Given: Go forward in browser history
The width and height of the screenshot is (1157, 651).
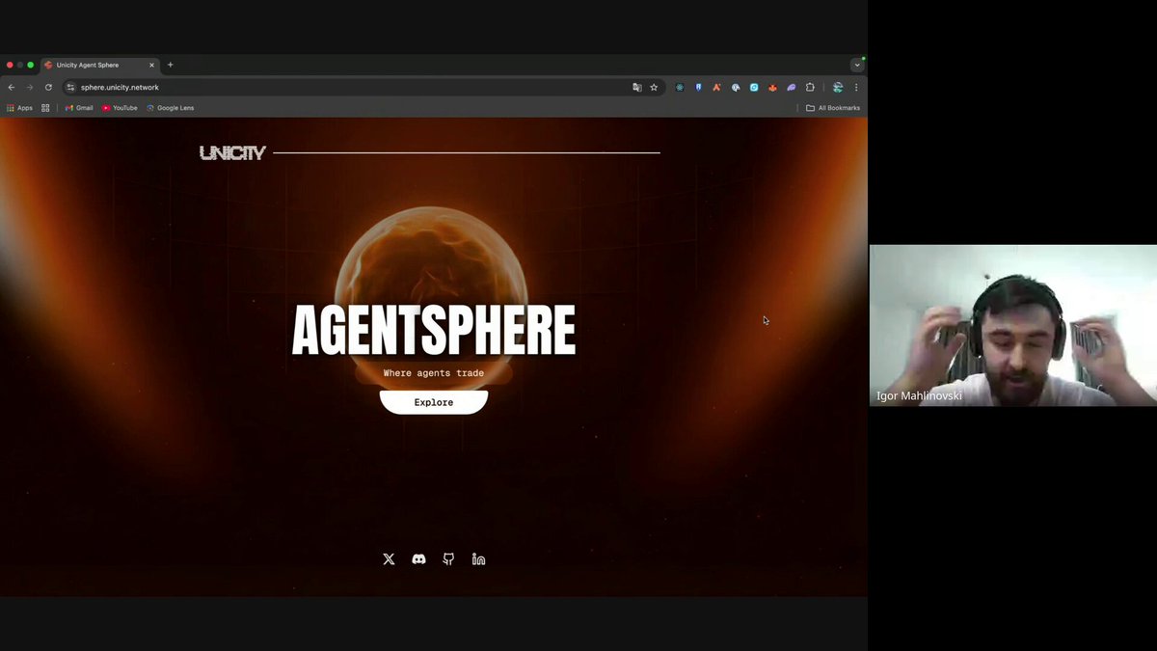Looking at the screenshot, I should [x=30, y=87].
